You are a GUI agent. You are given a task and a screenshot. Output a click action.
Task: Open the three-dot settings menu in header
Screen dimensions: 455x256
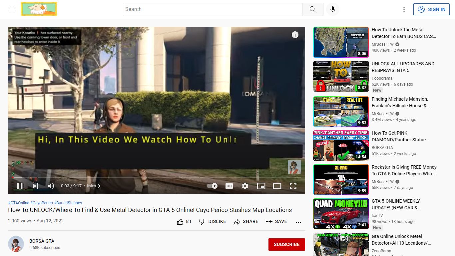point(404,9)
